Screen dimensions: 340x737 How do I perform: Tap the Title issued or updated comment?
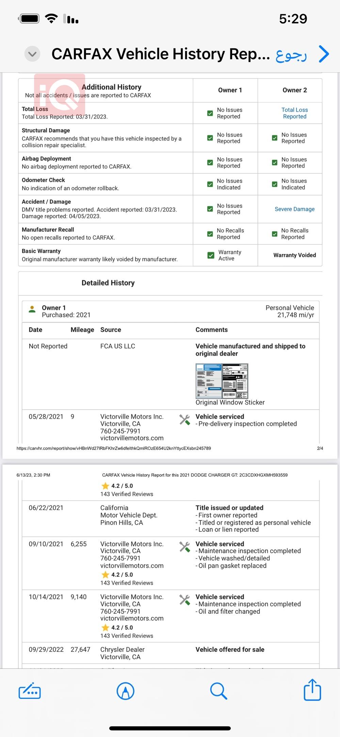point(229,508)
